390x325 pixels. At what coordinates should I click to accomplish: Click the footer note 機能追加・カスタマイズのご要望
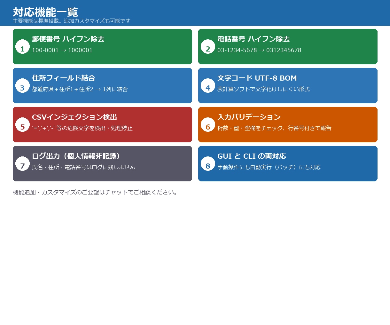point(95,192)
